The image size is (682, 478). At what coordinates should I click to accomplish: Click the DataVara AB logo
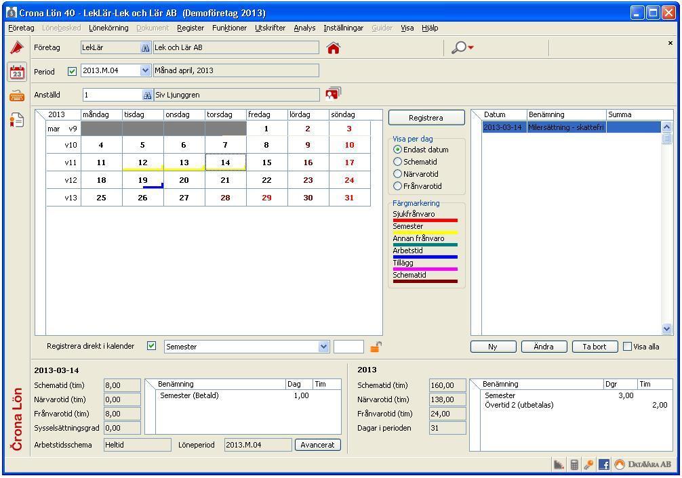point(643,464)
